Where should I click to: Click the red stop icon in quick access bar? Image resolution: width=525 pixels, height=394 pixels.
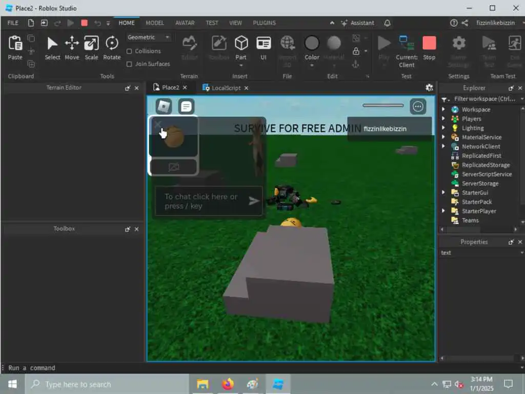click(x=85, y=23)
